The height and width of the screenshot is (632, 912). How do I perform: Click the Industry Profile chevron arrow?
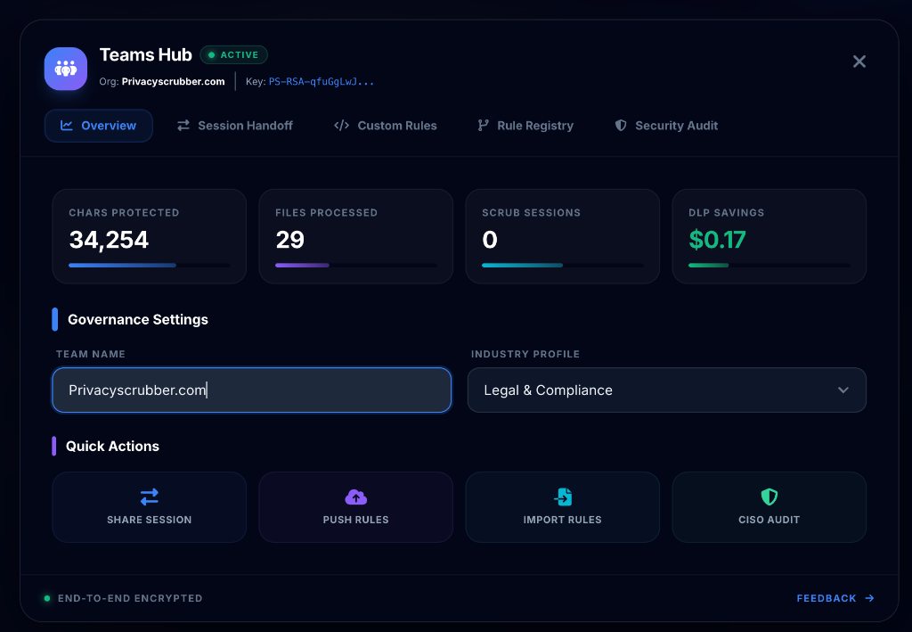pyautogui.click(x=843, y=390)
